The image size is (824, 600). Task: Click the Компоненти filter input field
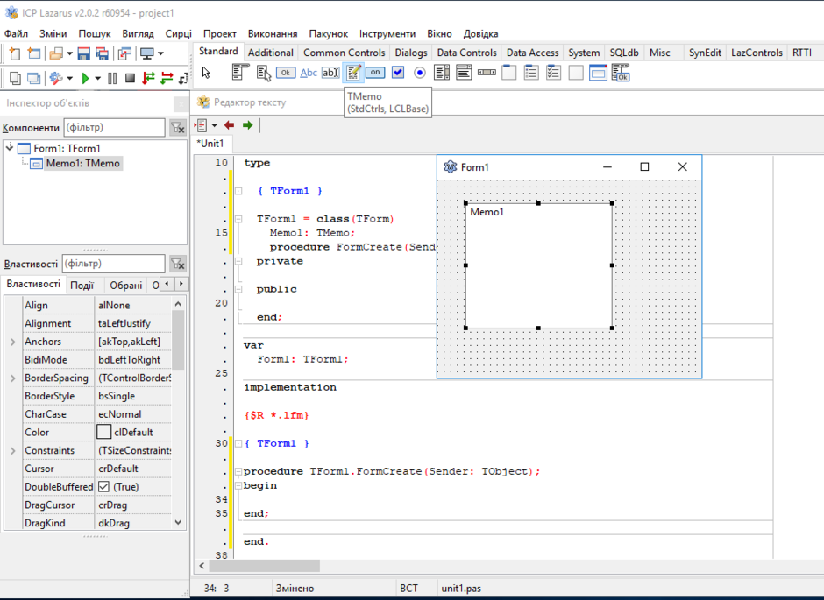click(x=113, y=128)
